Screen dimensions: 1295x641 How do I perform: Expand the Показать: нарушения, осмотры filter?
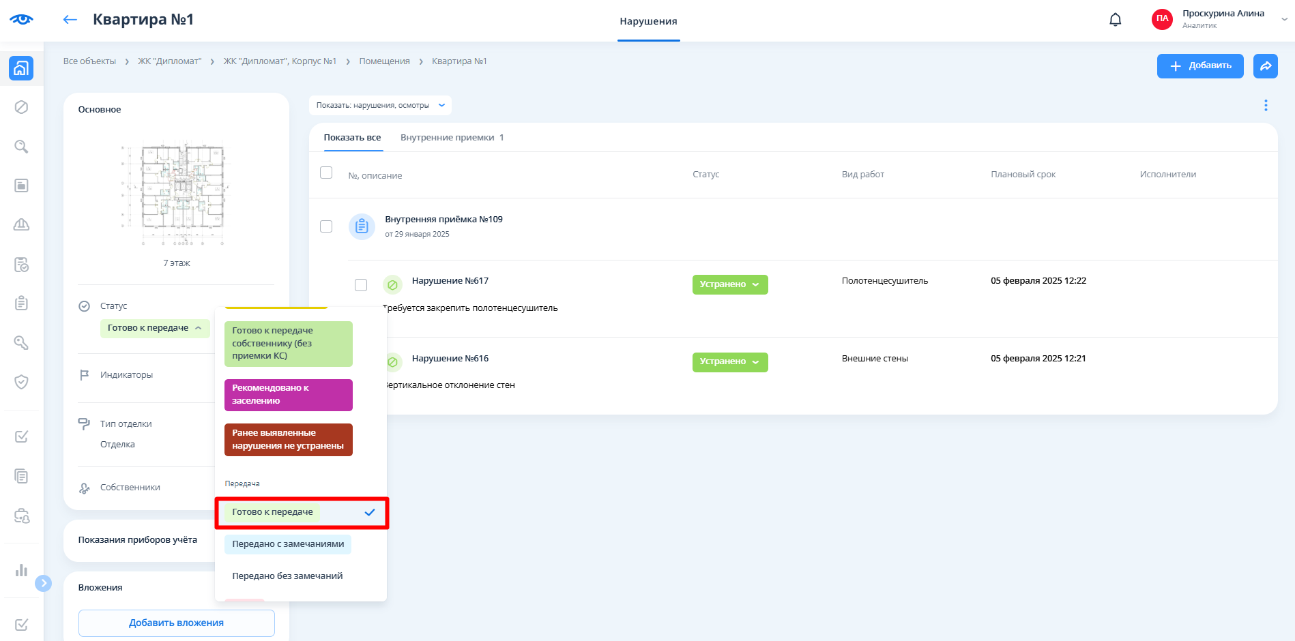click(x=380, y=105)
